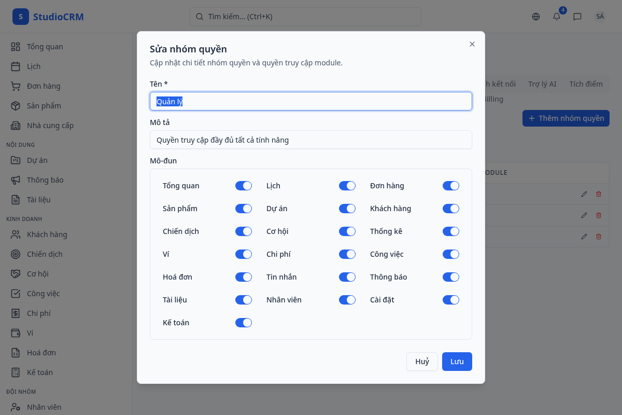This screenshot has width=622, height=415.
Task: Switch off the Thống kê module
Action: point(451,231)
